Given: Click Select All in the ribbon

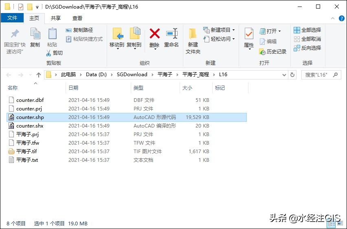Looking at the screenshot, I should [307, 30].
